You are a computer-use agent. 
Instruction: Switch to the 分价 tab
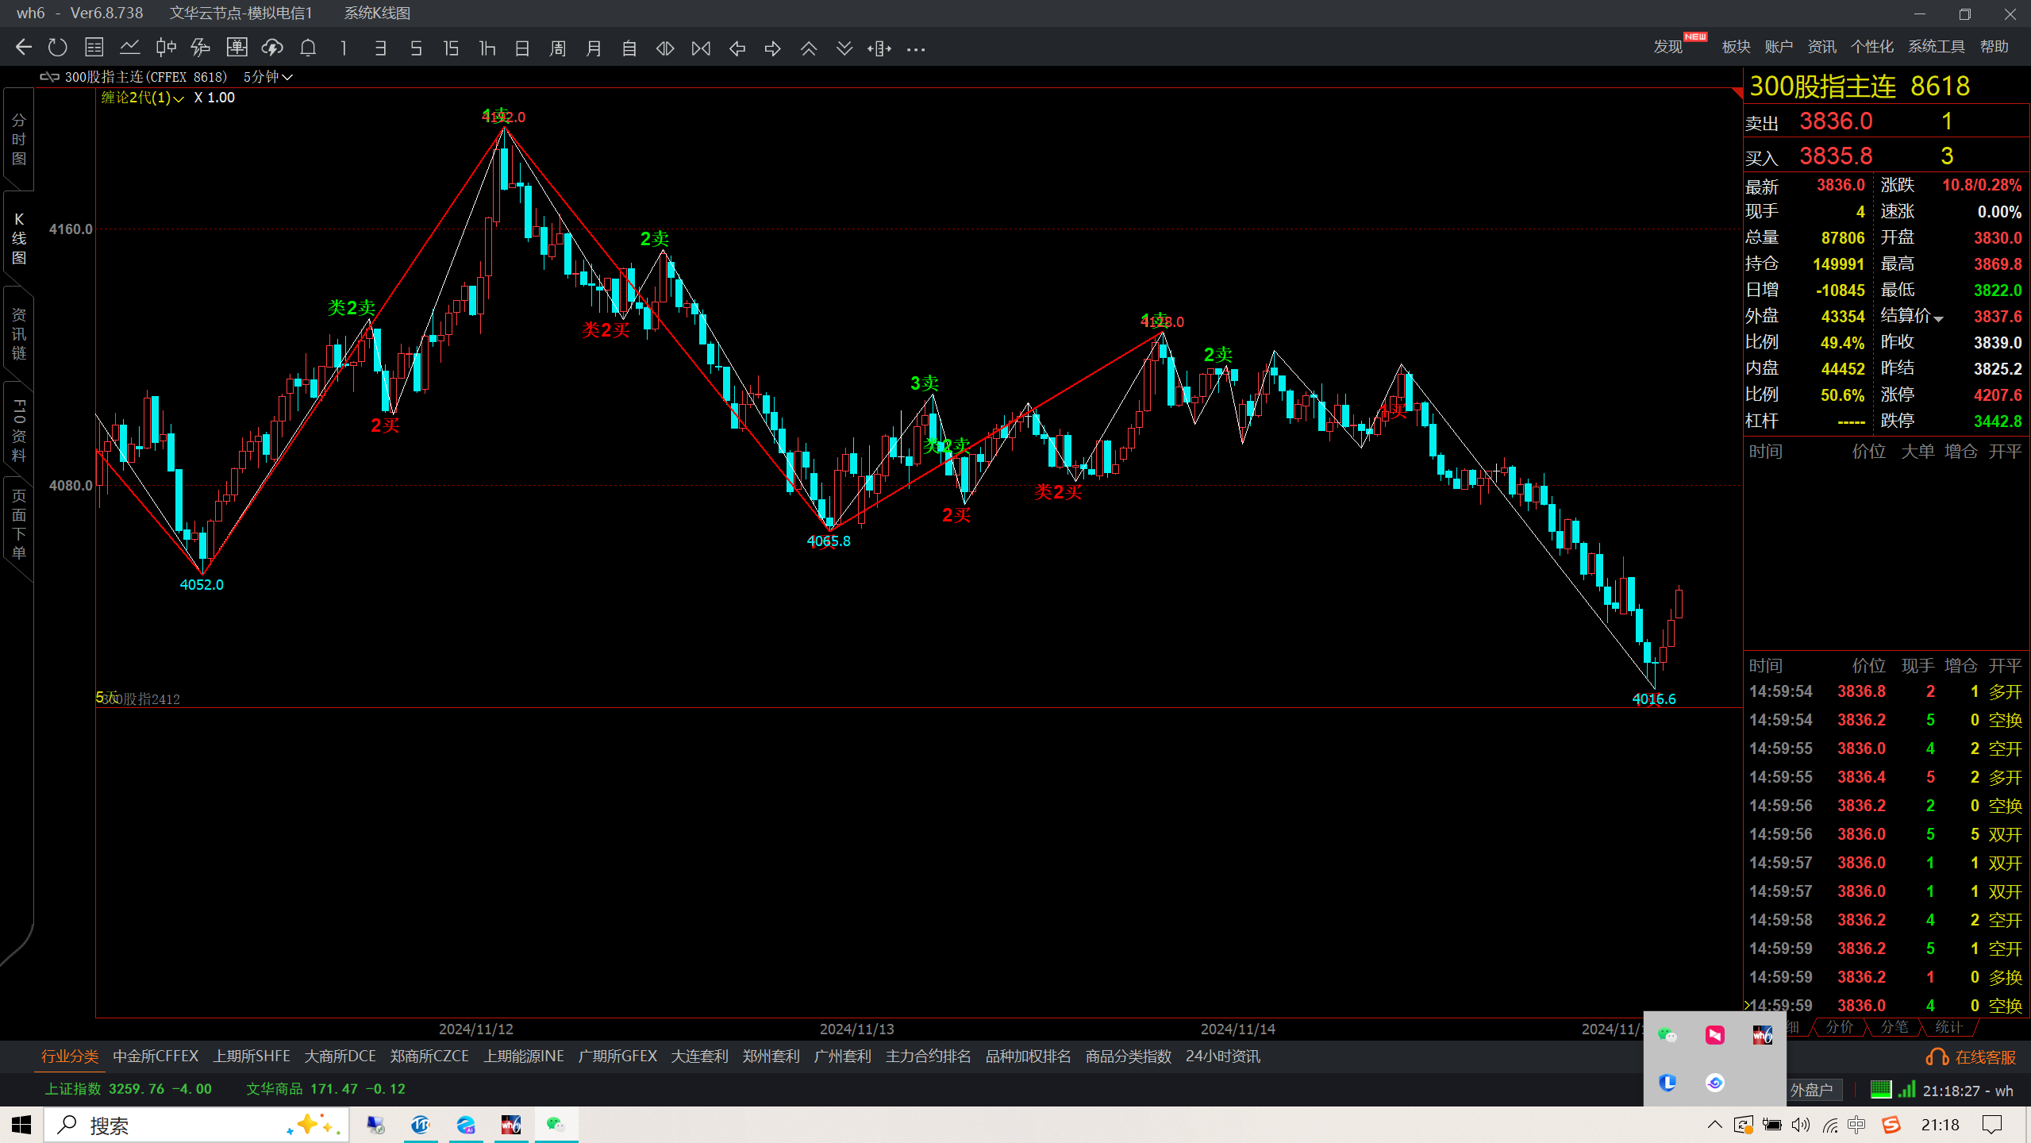(1839, 1027)
